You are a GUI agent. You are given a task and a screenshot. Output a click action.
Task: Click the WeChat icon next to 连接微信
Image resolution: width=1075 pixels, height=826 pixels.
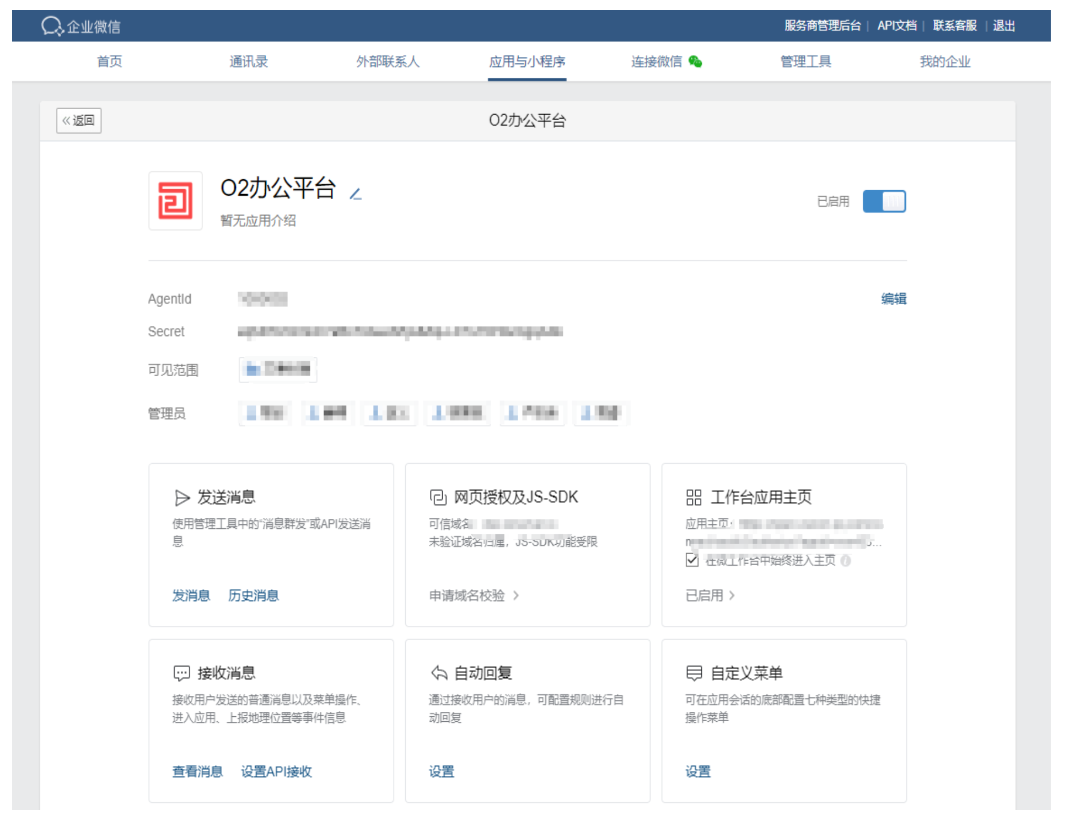click(x=696, y=62)
